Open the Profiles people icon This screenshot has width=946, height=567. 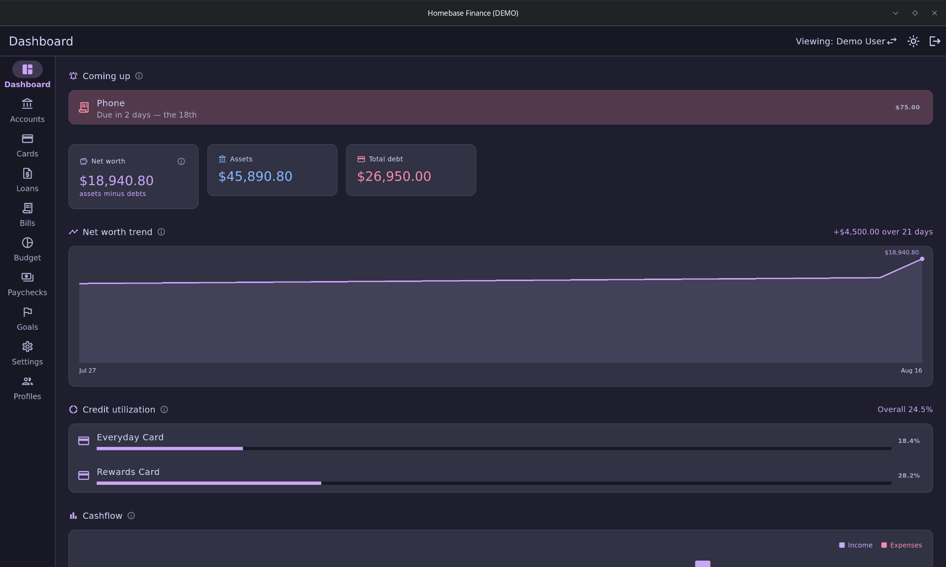[28, 381]
